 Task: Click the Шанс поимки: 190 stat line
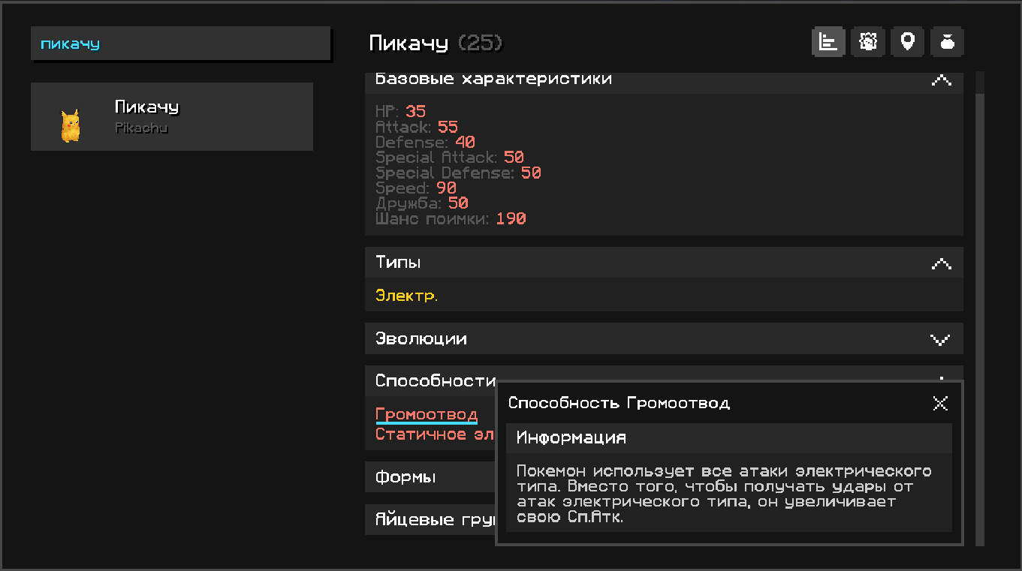click(x=451, y=219)
